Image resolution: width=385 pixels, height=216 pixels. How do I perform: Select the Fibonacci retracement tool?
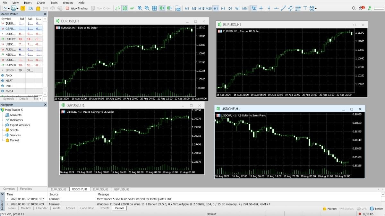pyautogui.click(x=298, y=8)
